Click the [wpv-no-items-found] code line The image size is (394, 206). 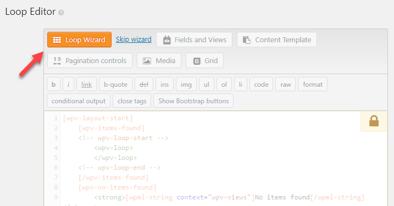pyautogui.click(x=118, y=187)
